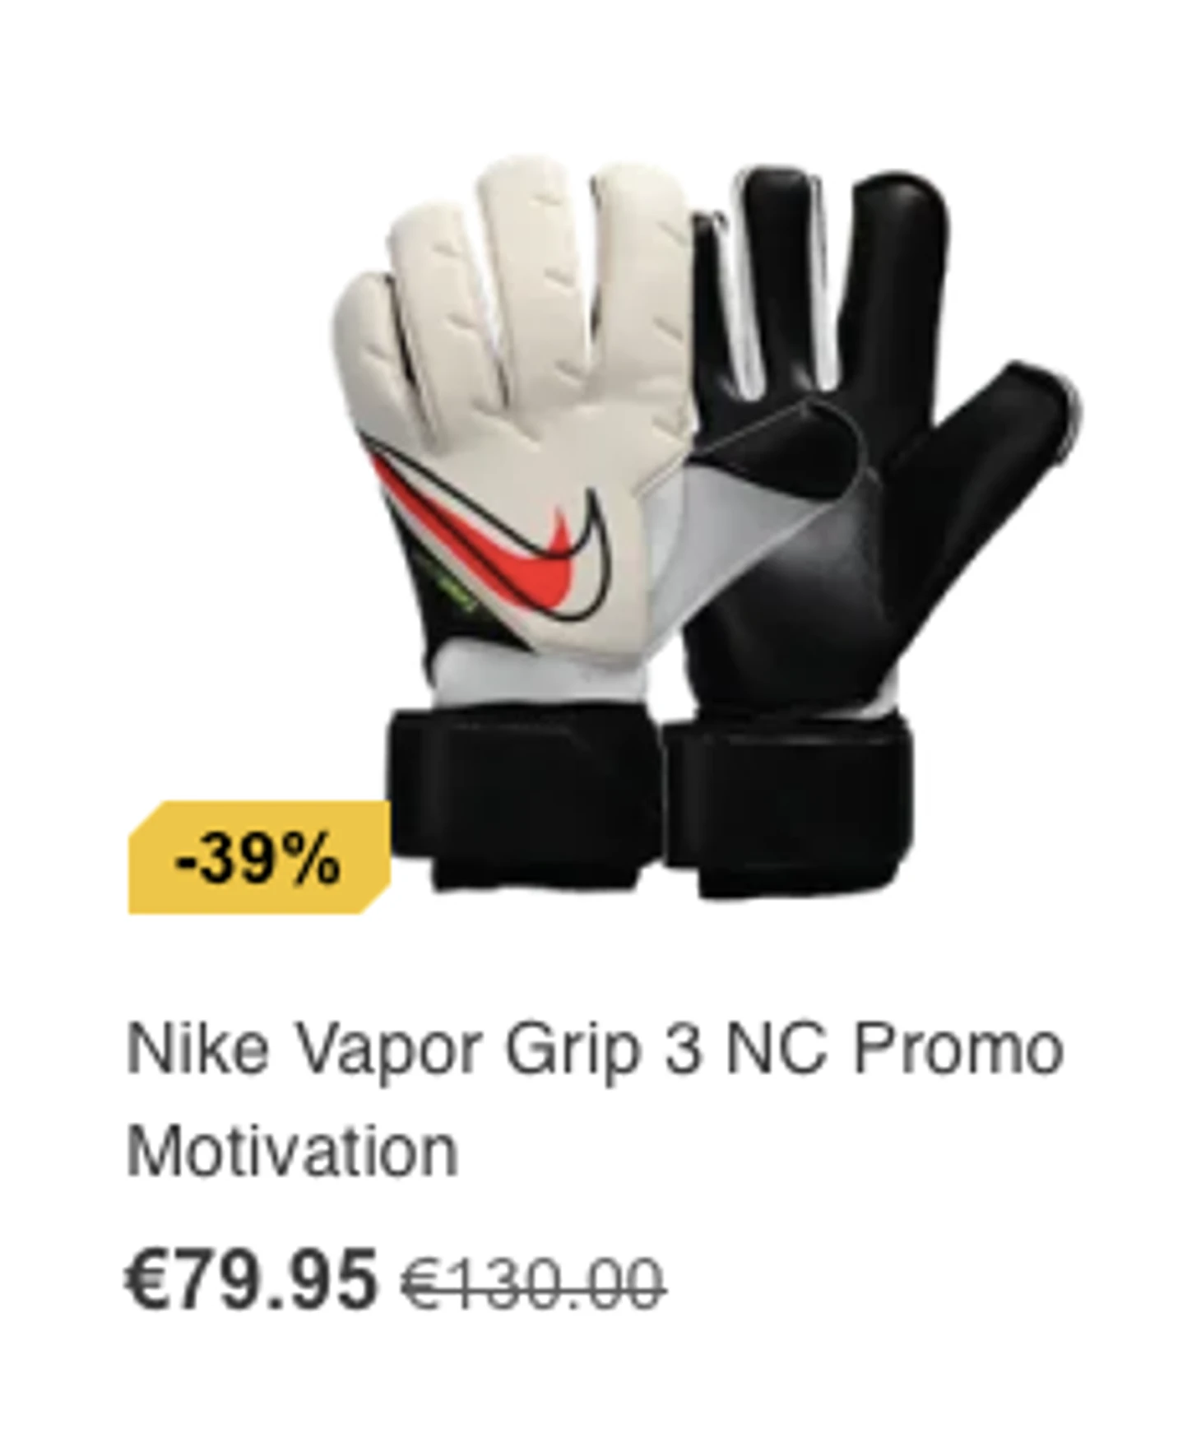
Task: Open the Nike Vapor Grip 3 NC Promo title
Action: click(596, 1049)
